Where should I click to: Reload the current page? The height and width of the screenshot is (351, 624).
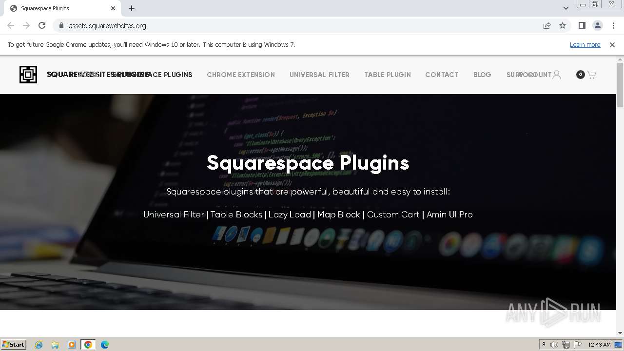point(42,25)
